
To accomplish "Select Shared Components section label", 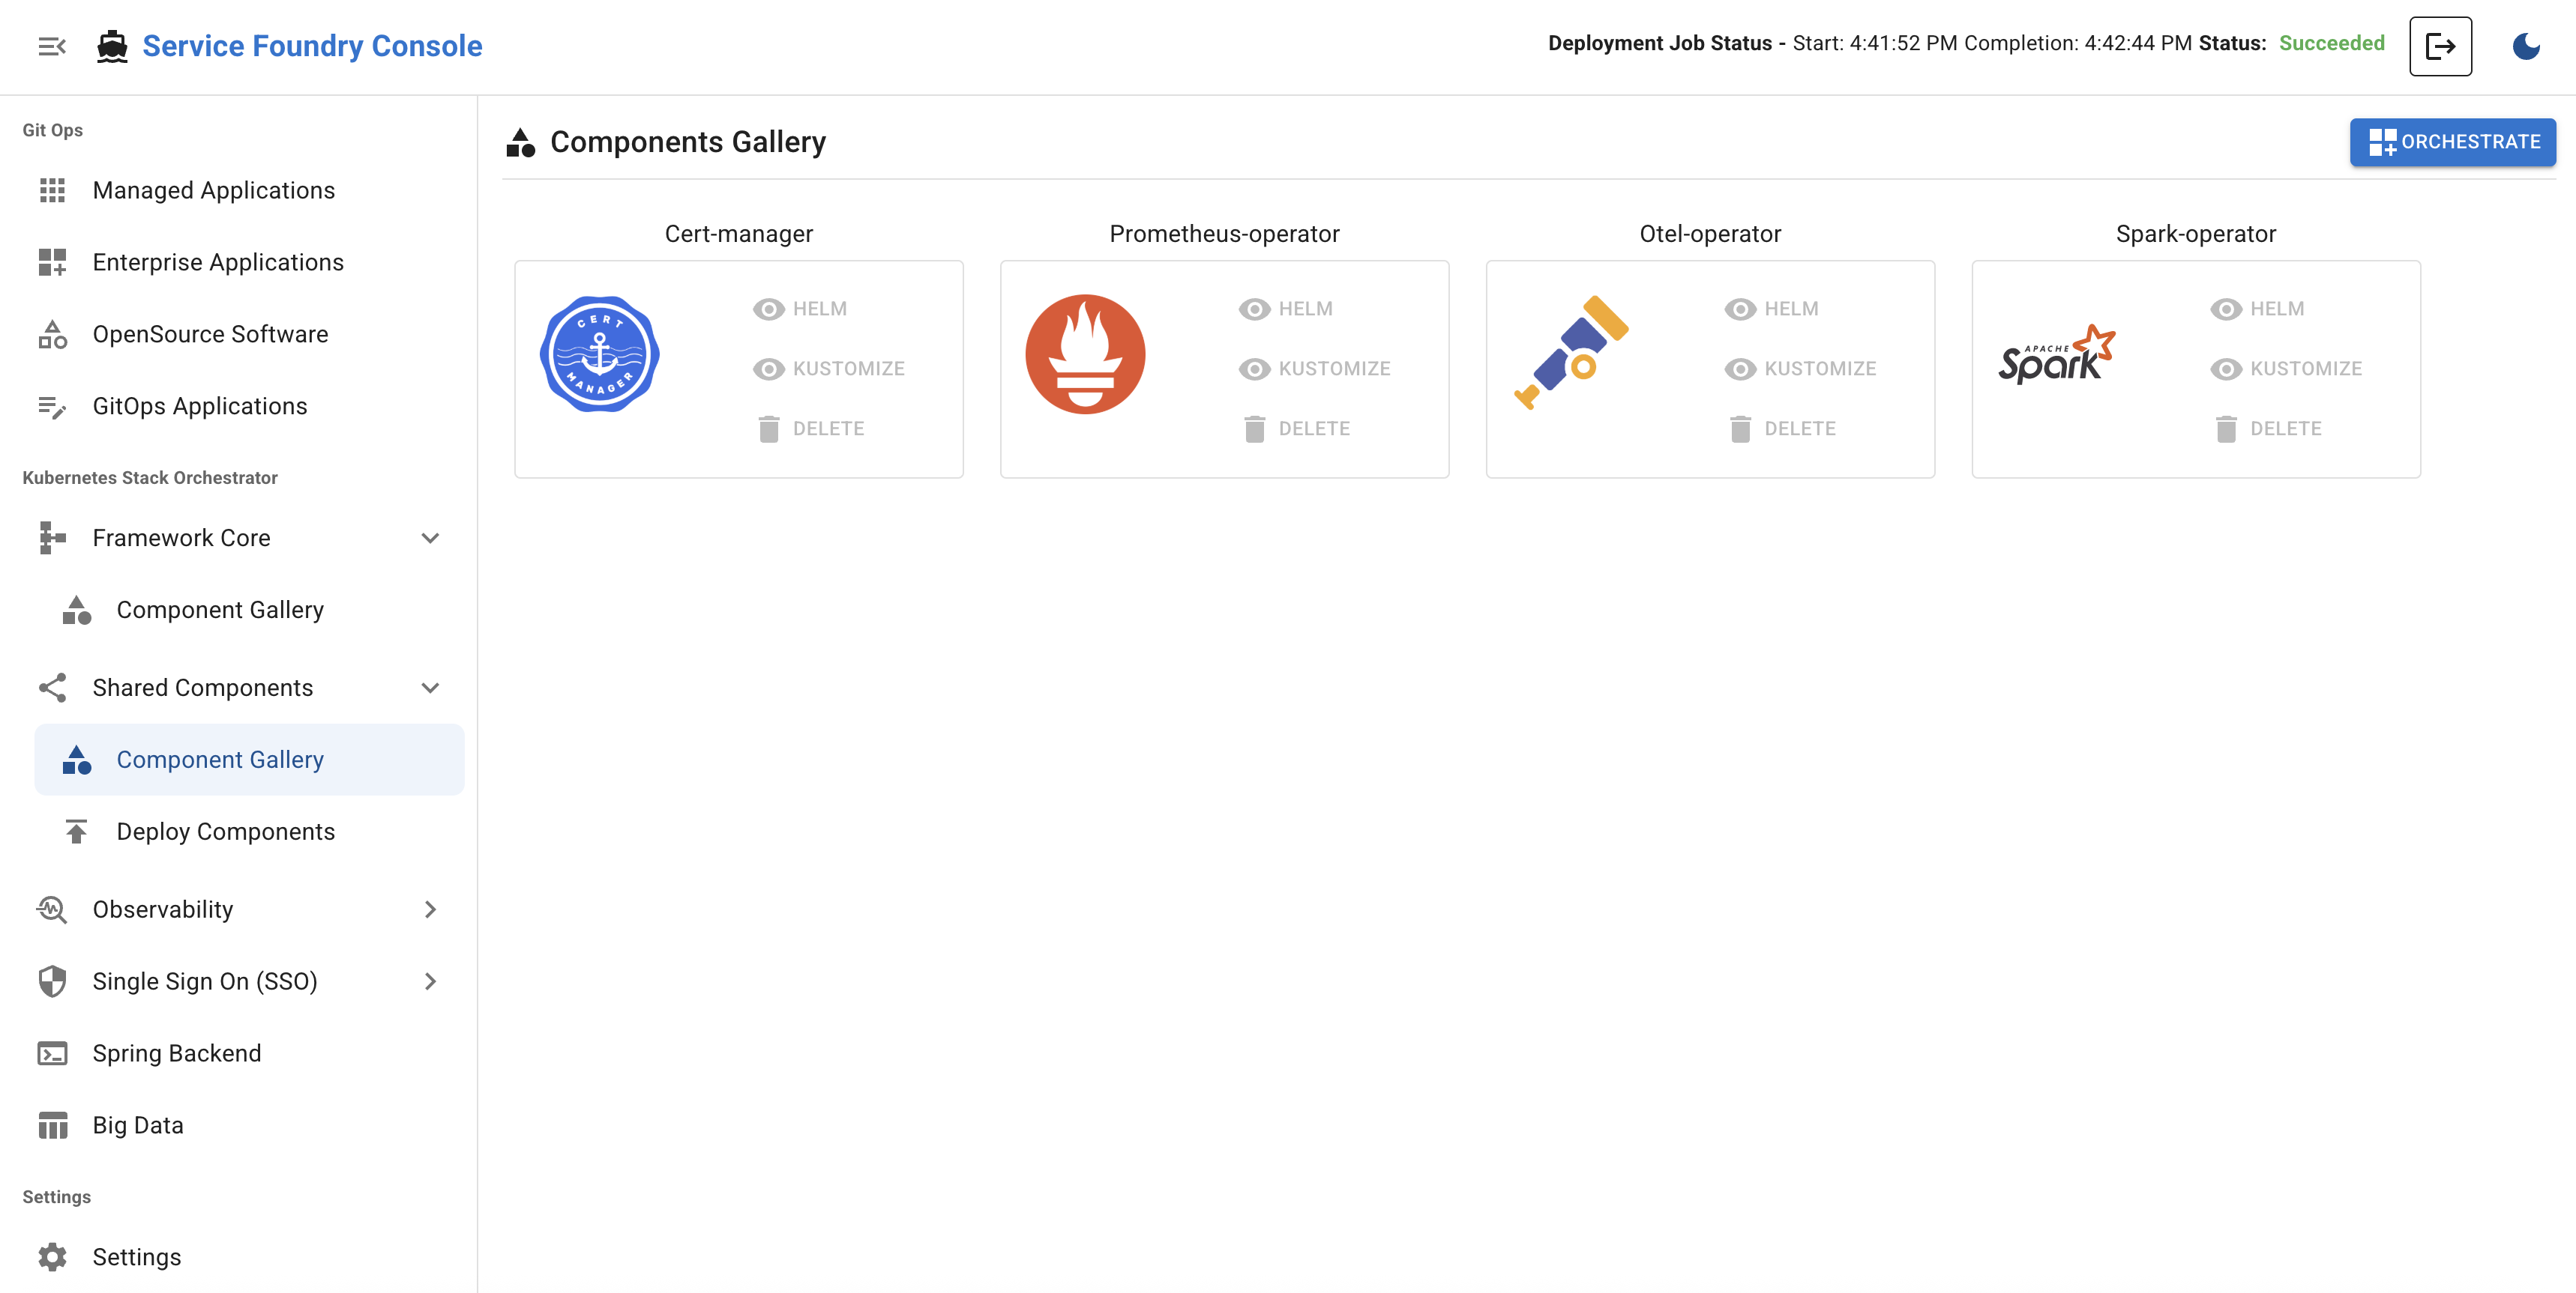I will tap(203, 688).
